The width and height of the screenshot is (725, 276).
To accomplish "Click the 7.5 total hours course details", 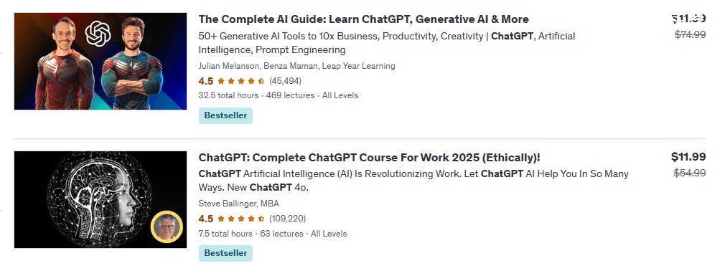I will coord(272,234).
